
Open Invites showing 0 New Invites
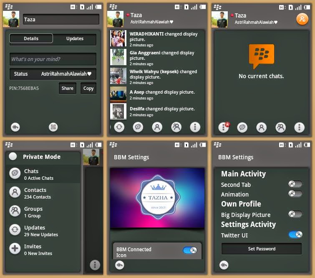coord(43,250)
